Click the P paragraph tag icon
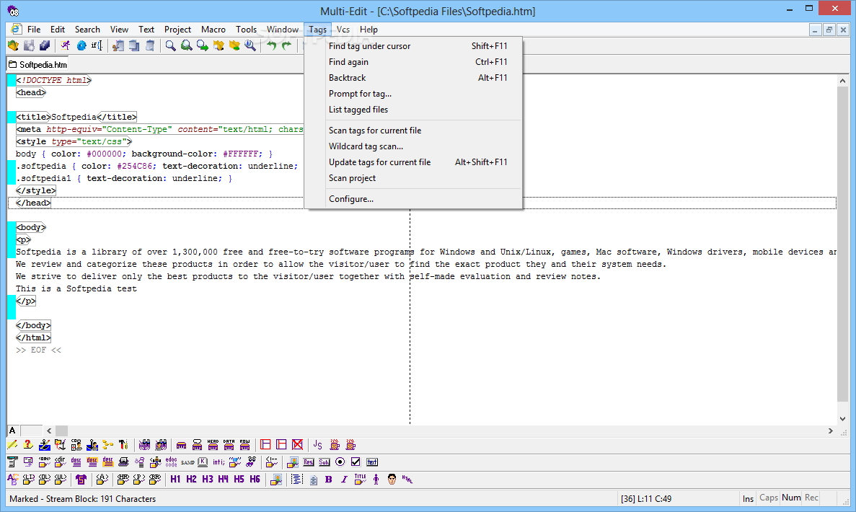Image resolution: width=856 pixels, height=512 pixels. [139, 480]
